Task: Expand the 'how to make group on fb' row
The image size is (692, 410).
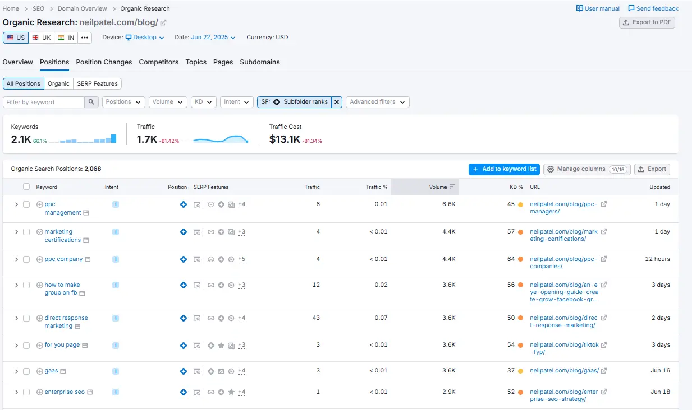Action: point(16,285)
